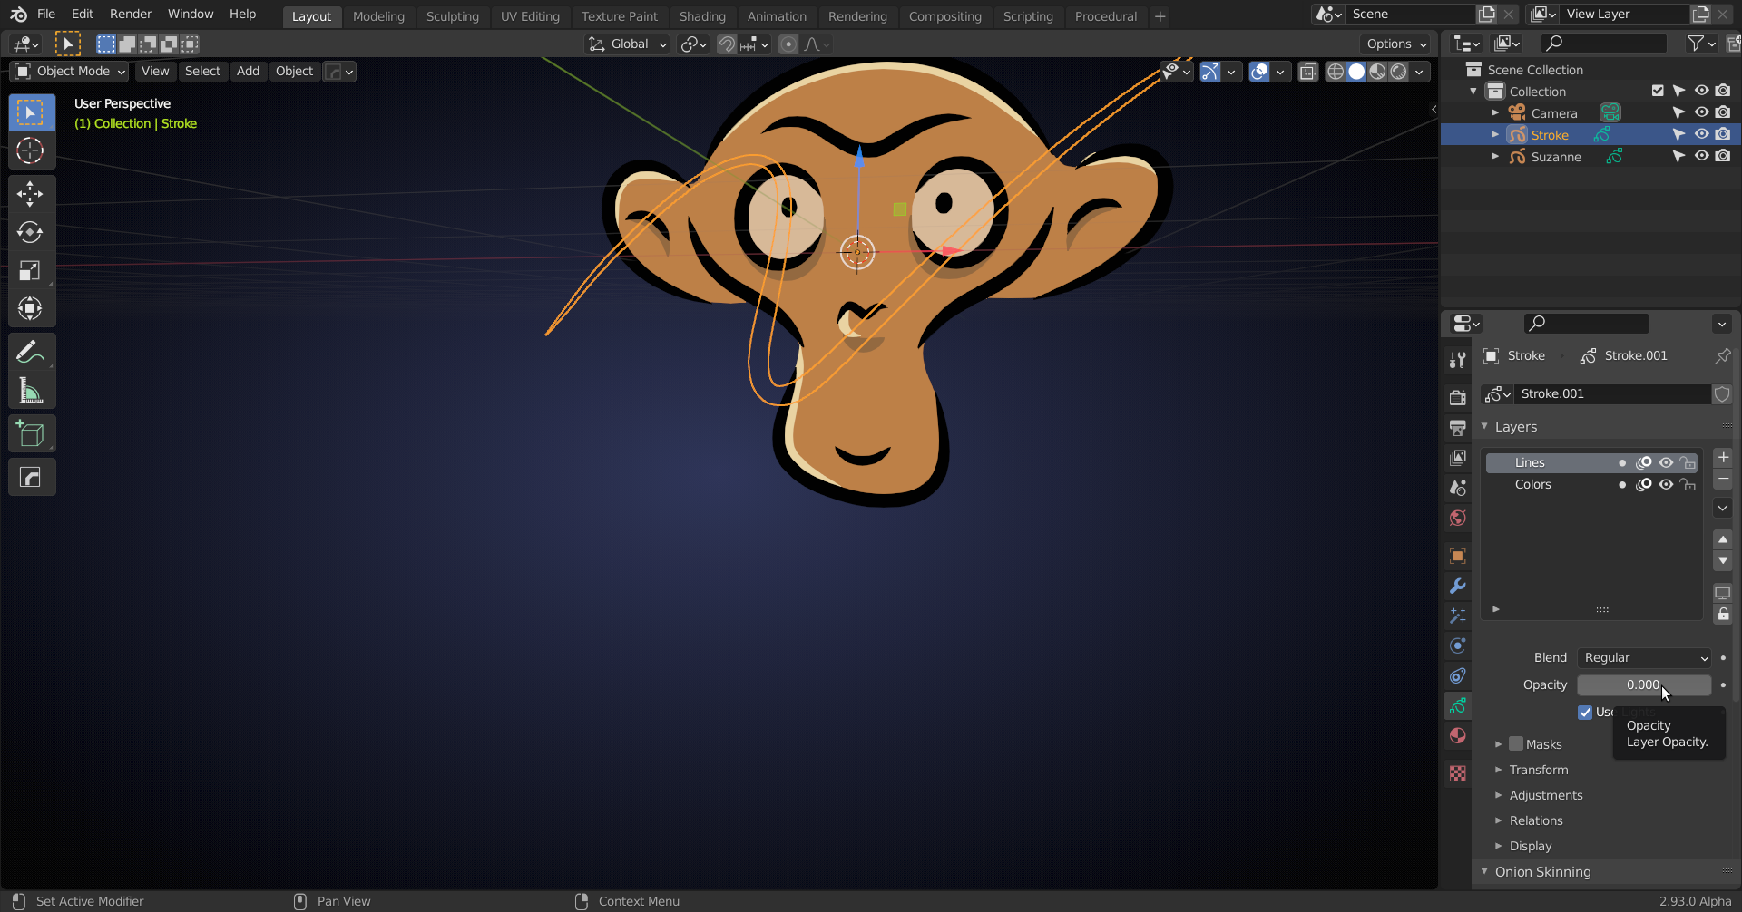The width and height of the screenshot is (1742, 912).
Task: Open the Render menu
Action: coord(131,15)
